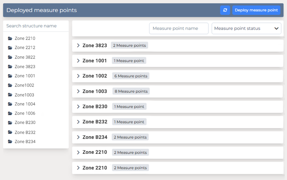Click the Search structure name field
Image resolution: width=287 pixels, height=180 pixels.
click(36, 26)
